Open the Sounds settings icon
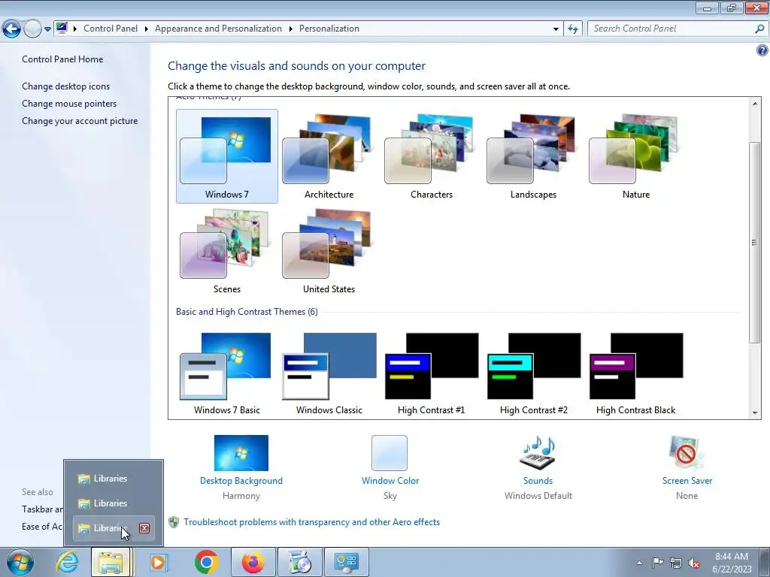 click(538, 453)
